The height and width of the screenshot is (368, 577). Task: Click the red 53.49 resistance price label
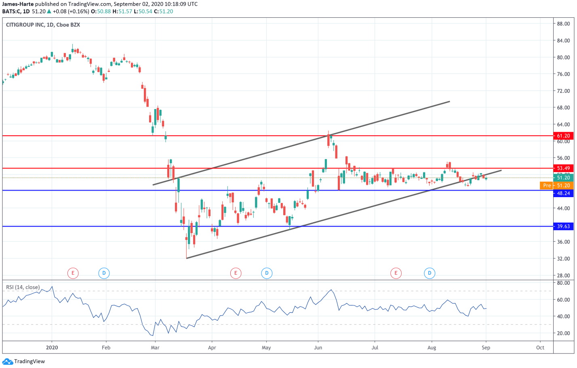pyautogui.click(x=563, y=168)
